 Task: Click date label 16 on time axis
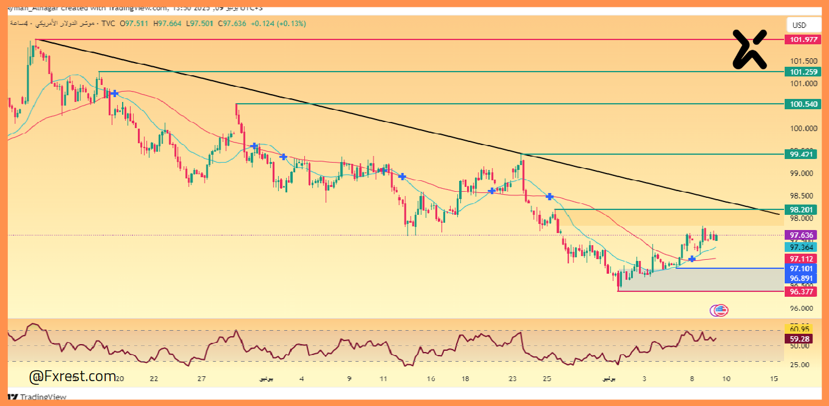point(431,379)
